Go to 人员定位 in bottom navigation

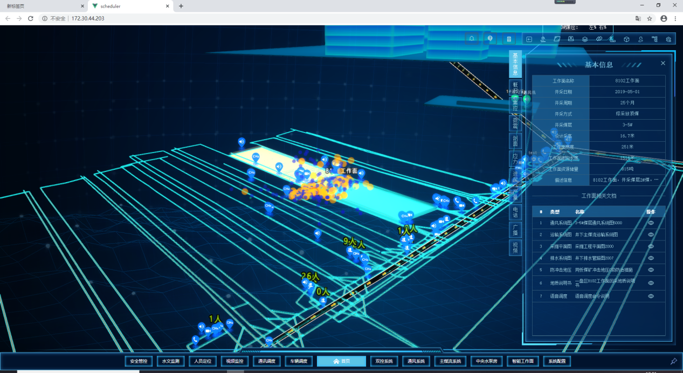202,361
